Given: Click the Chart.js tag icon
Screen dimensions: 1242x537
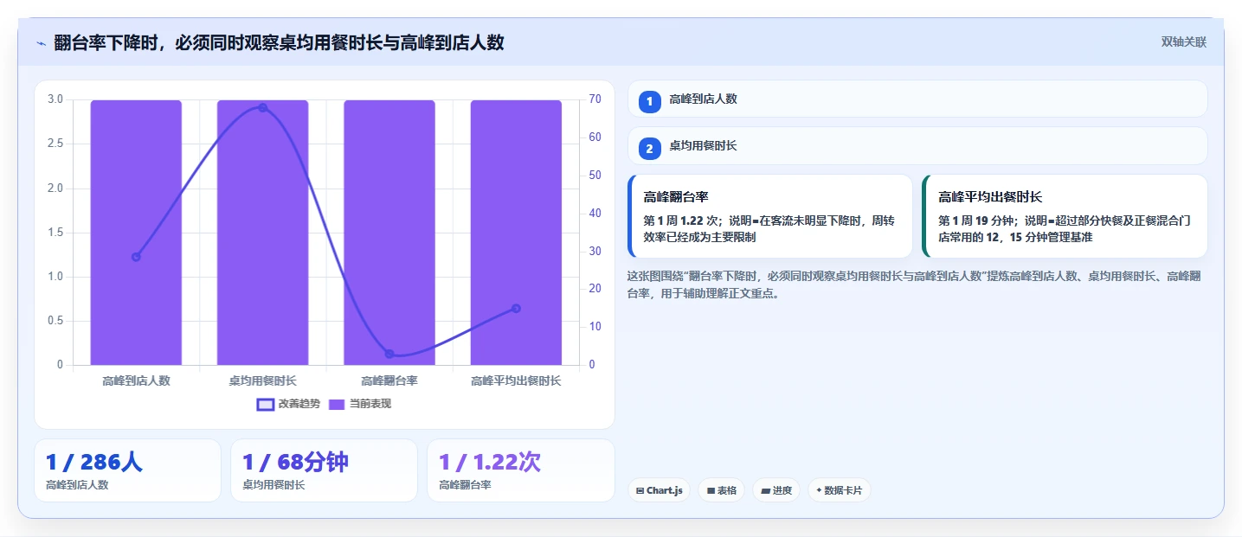Looking at the screenshot, I should [x=640, y=490].
